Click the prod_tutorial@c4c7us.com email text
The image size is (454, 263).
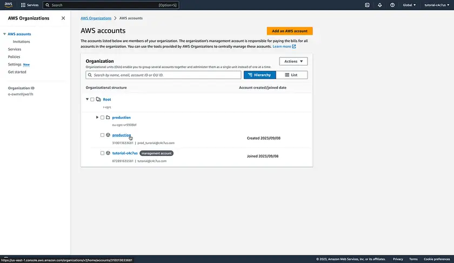156,143
